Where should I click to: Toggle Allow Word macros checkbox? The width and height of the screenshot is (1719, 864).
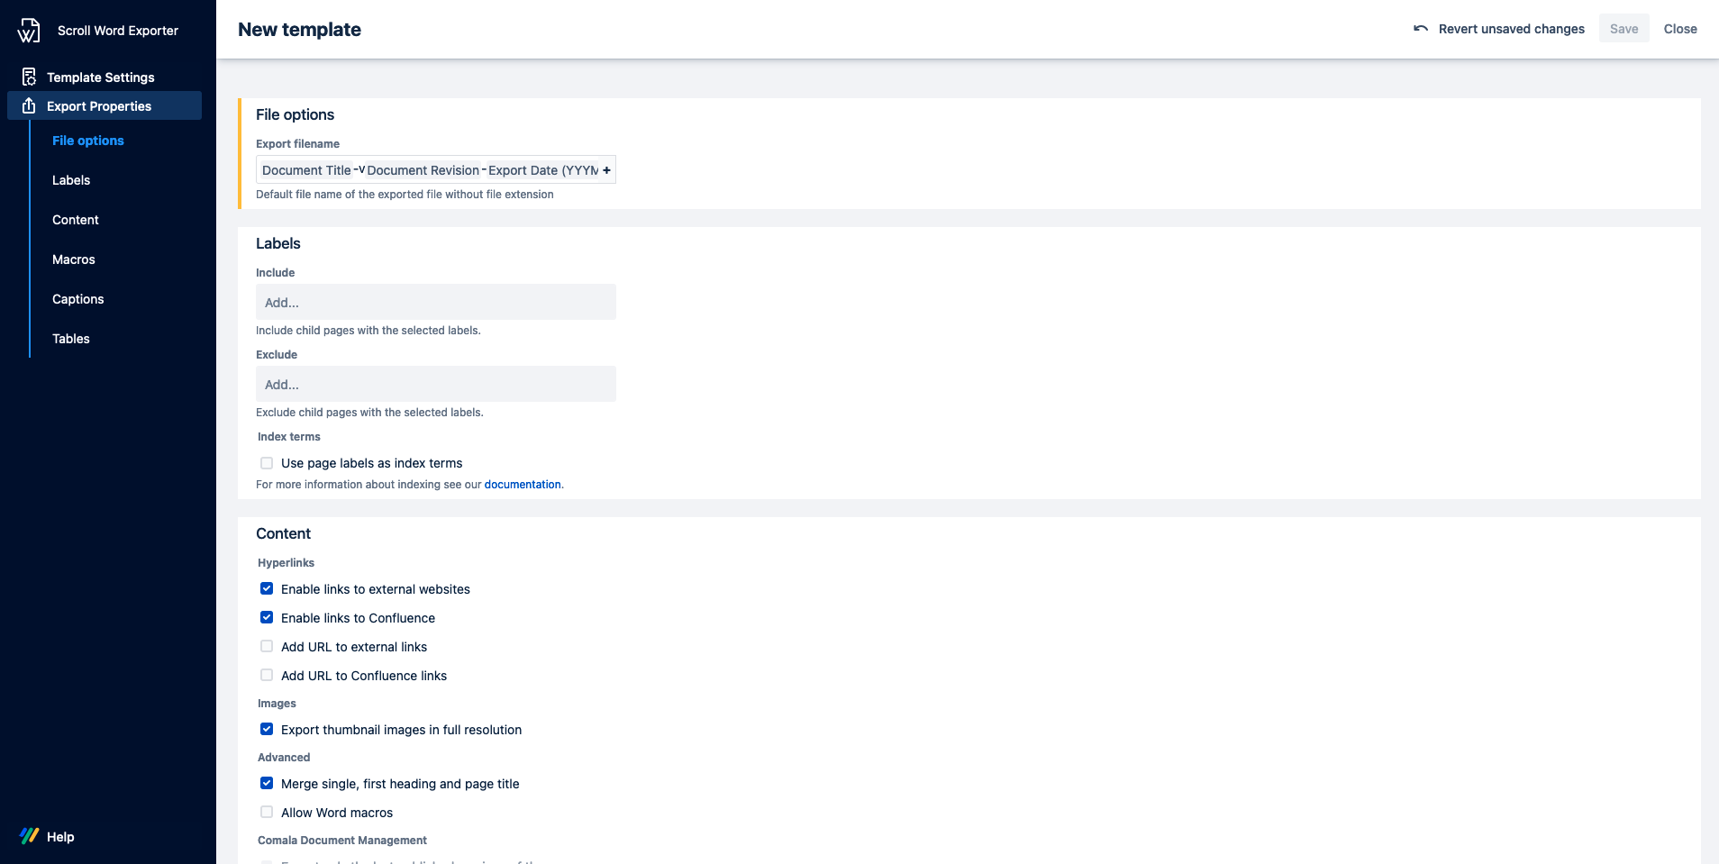(267, 813)
